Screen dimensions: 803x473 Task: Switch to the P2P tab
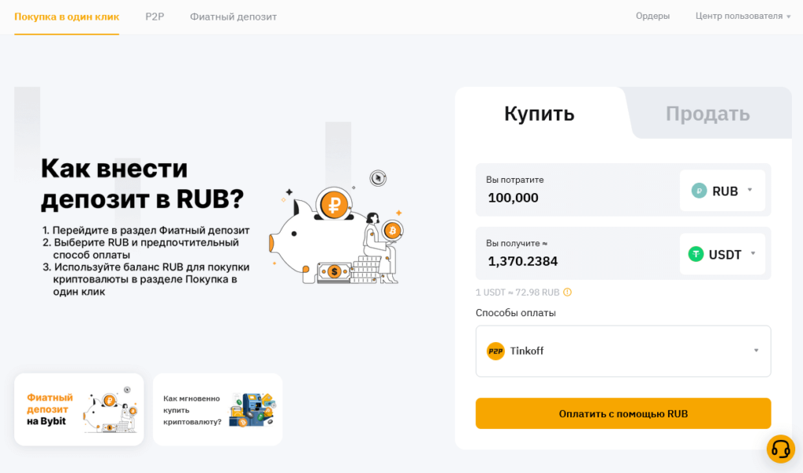tap(154, 16)
